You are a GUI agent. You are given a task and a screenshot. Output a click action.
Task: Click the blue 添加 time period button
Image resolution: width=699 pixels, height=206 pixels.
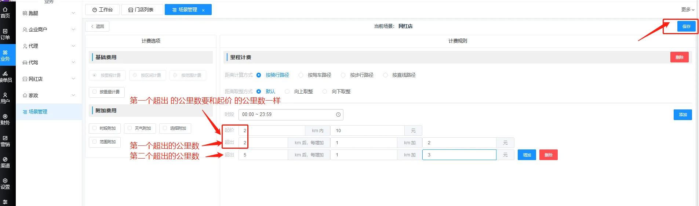point(682,115)
